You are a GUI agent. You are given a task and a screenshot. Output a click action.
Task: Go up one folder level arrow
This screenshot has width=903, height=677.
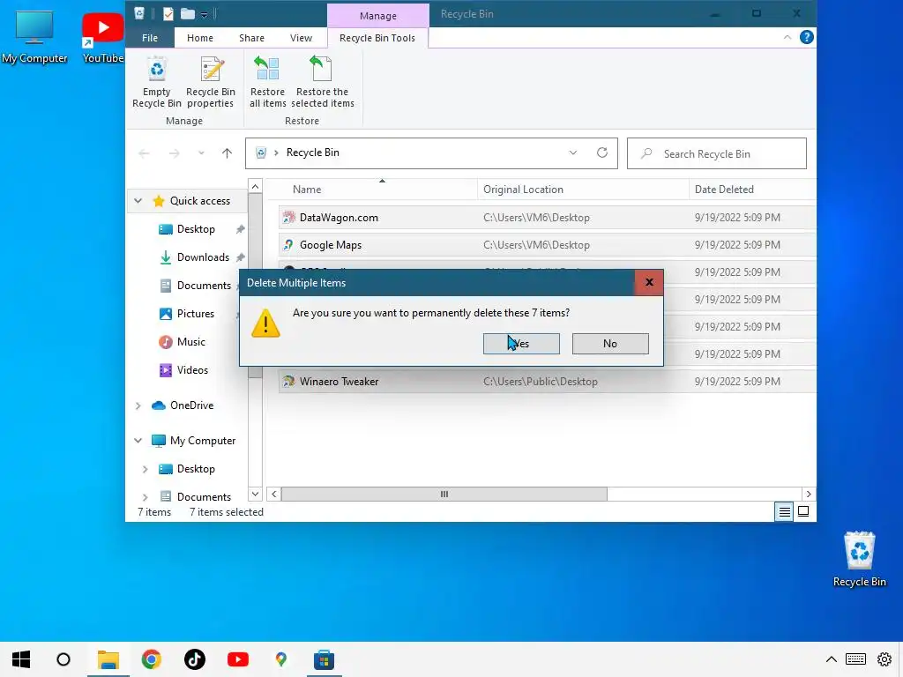227,153
